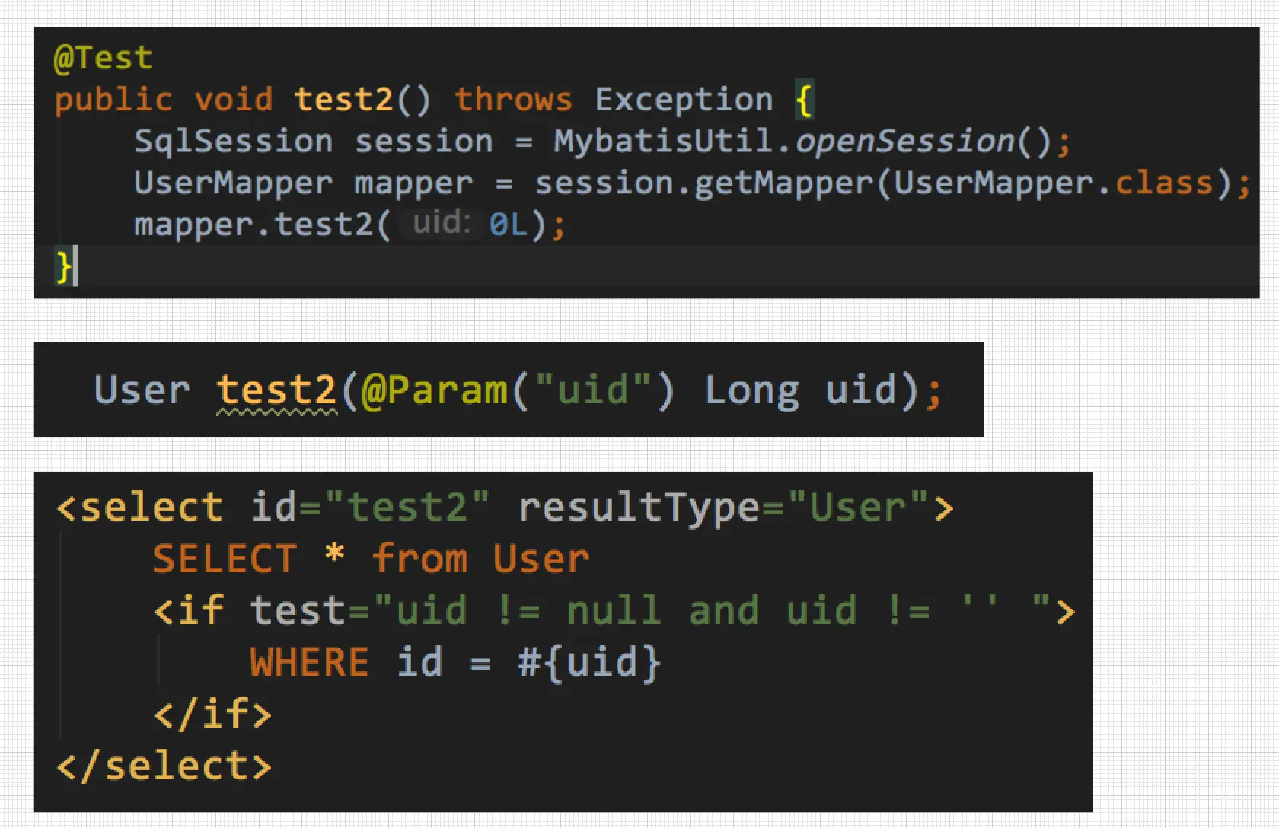Click the 0L long literal

click(508, 225)
